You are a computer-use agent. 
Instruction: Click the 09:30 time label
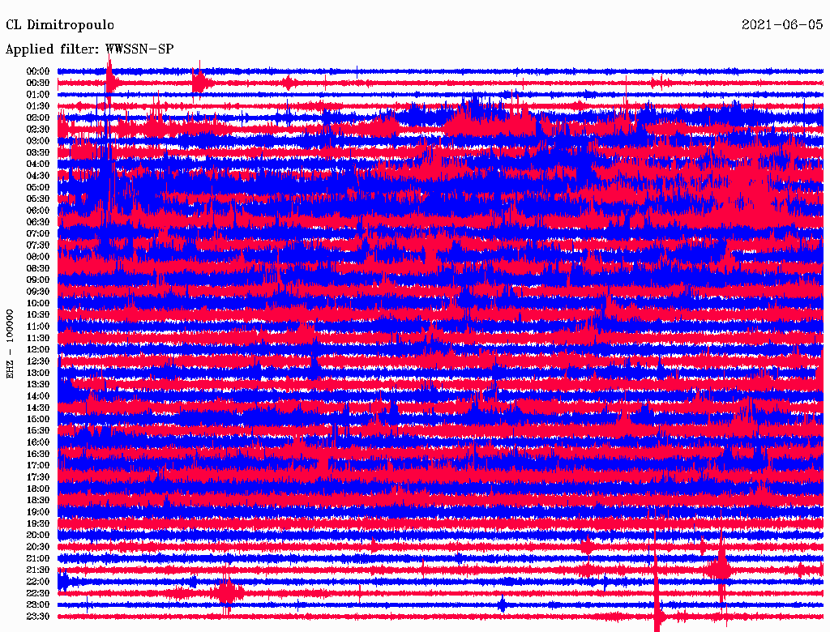(38, 292)
